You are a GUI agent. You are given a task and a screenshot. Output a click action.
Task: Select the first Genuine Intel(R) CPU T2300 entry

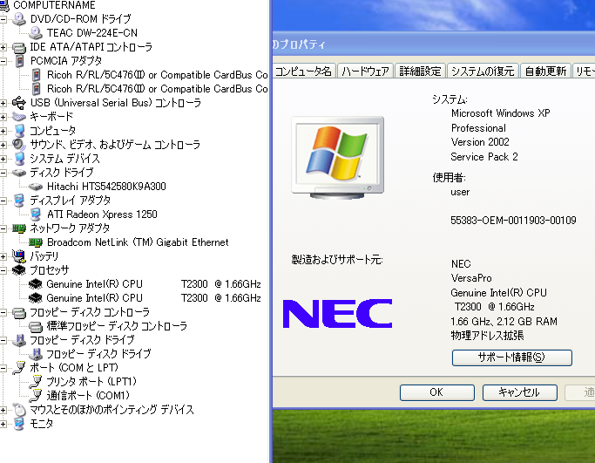(153, 284)
